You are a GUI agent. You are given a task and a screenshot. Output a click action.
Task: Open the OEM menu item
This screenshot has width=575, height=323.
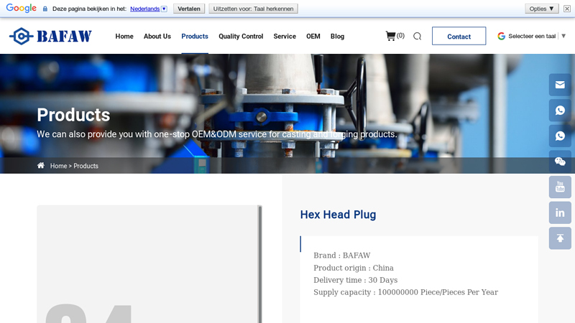coord(313,37)
